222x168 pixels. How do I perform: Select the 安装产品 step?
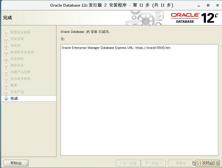pos(17,92)
